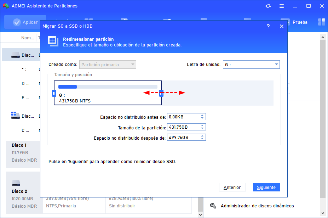Image resolution: width=328 pixels, height=218 pixels.
Task: Click the help question mark in dialog
Action: (268, 26)
